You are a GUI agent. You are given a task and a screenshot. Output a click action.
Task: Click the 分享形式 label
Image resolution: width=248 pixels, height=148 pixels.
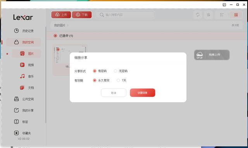pyautogui.click(x=80, y=71)
